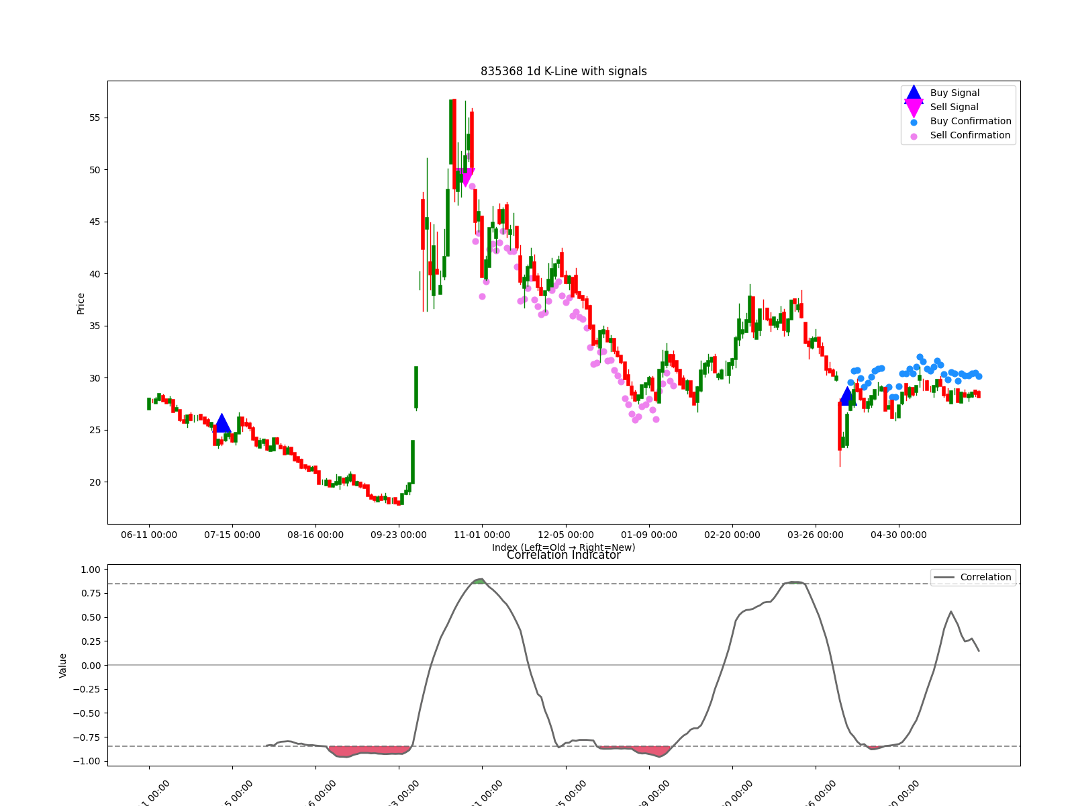Select the 'Sell Signal' legend label
Screen dimensions: 1074x806
[954, 107]
